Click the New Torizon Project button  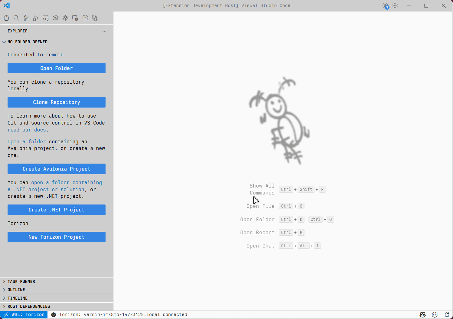[x=57, y=237]
